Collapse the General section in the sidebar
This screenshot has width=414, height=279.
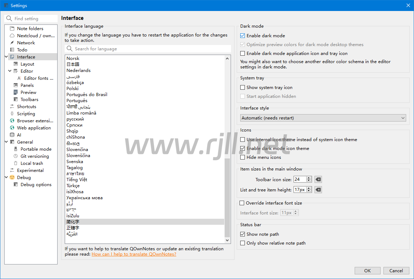[6, 142]
